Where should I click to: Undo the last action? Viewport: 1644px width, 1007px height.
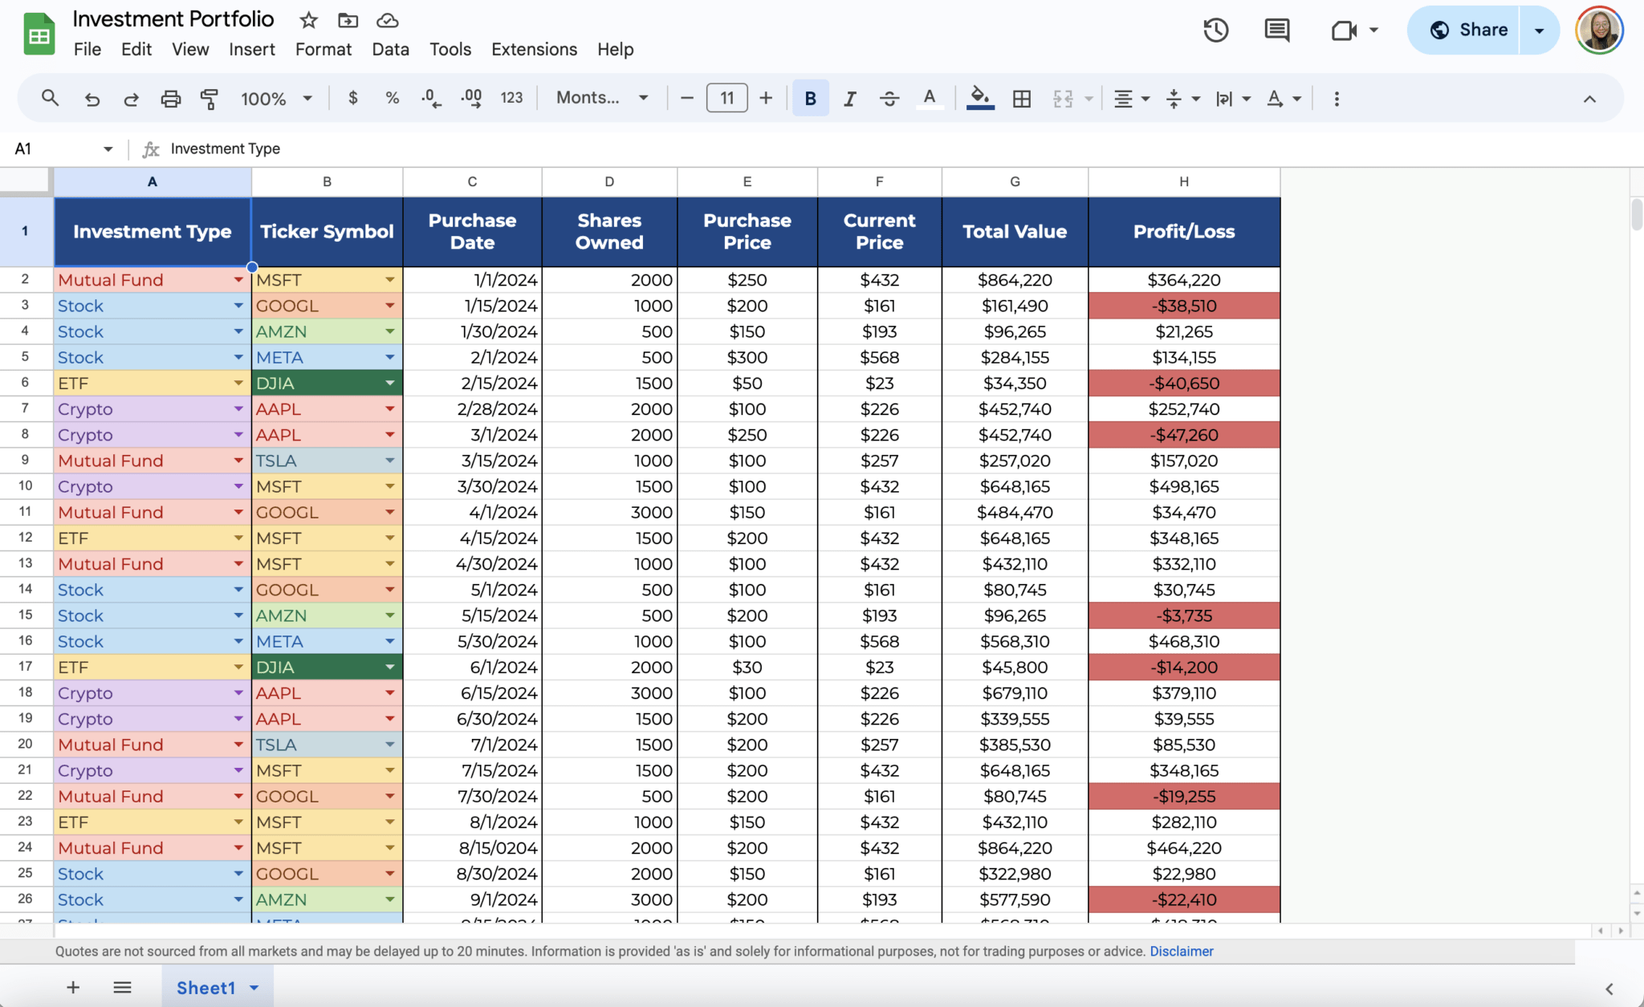pos(92,99)
